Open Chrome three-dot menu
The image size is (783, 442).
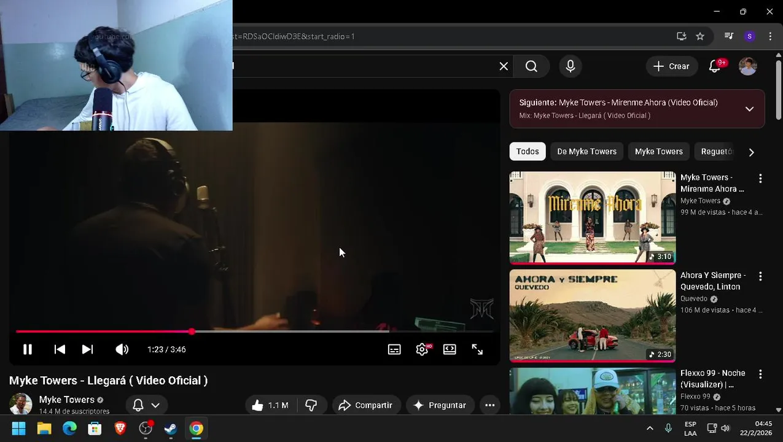tap(770, 36)
